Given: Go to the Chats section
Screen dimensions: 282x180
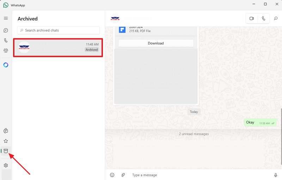Looking at the screenshot, I should (6, 30).
